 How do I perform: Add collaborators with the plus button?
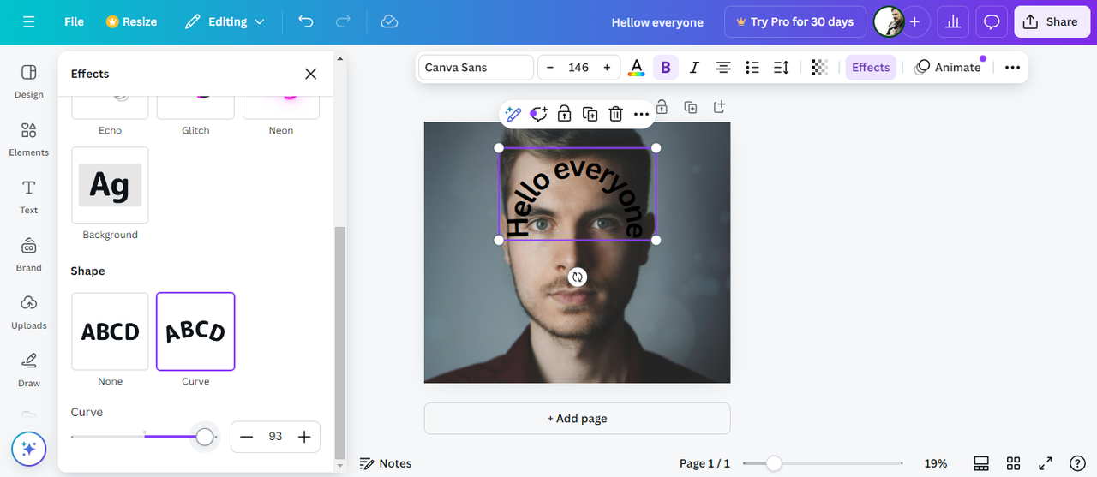pos(914,22)
